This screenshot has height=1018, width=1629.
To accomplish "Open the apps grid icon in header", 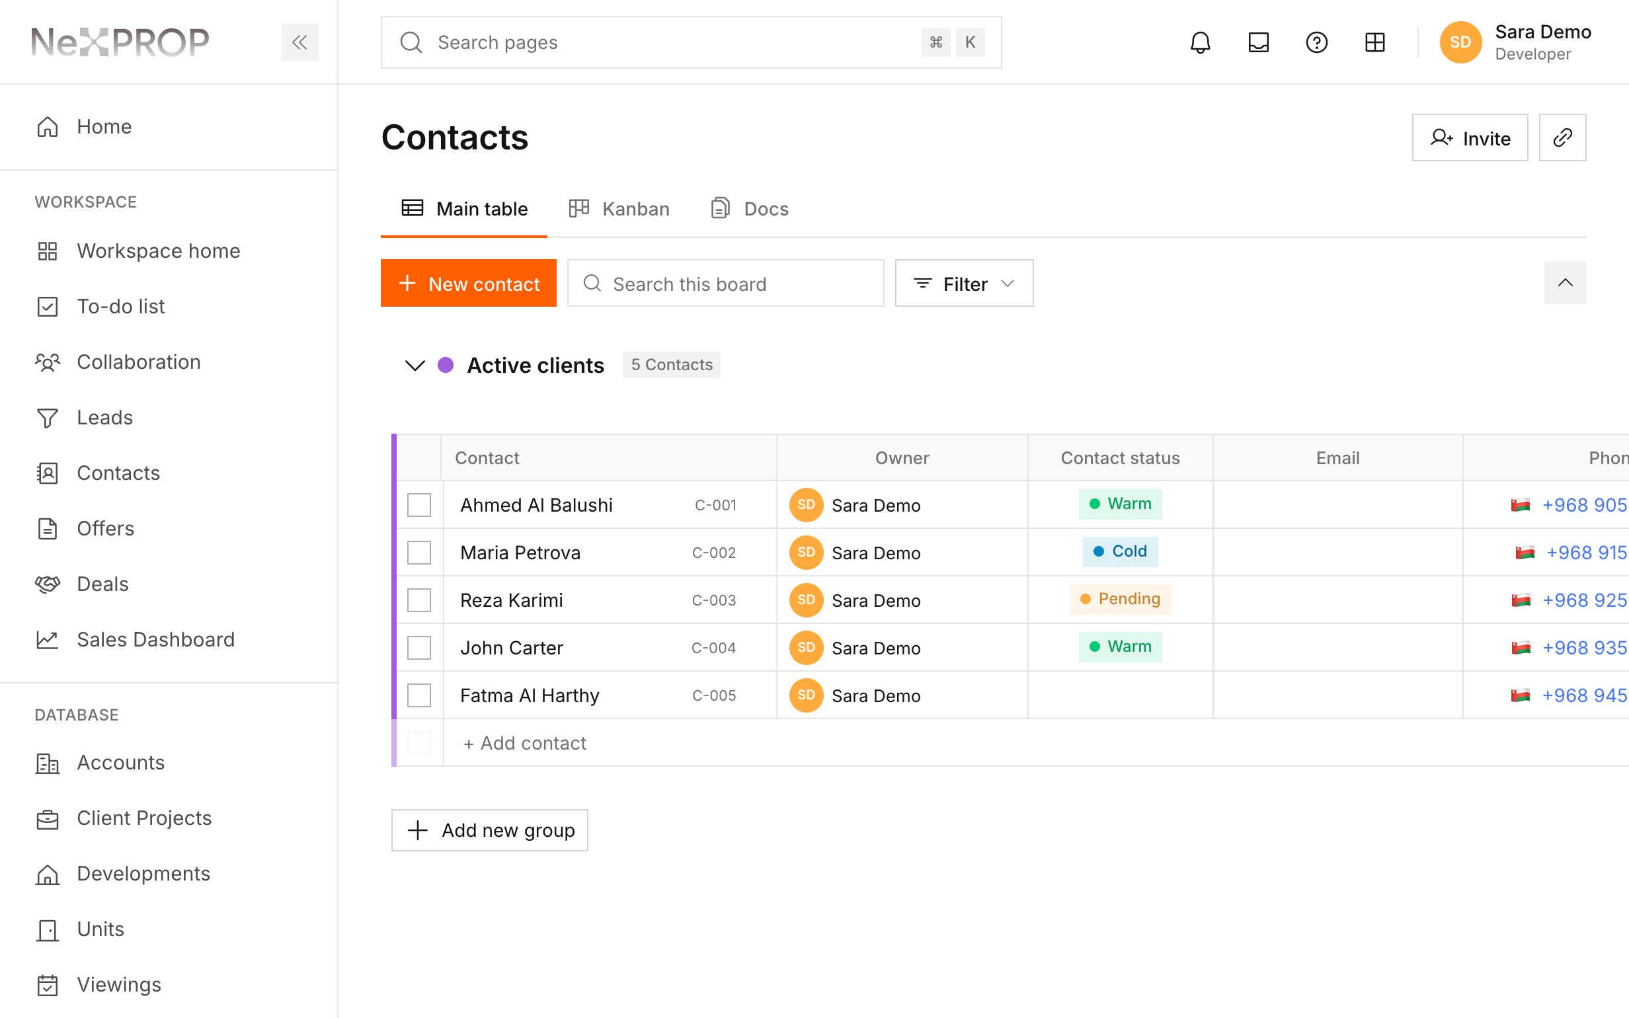I will [1374, 42].
